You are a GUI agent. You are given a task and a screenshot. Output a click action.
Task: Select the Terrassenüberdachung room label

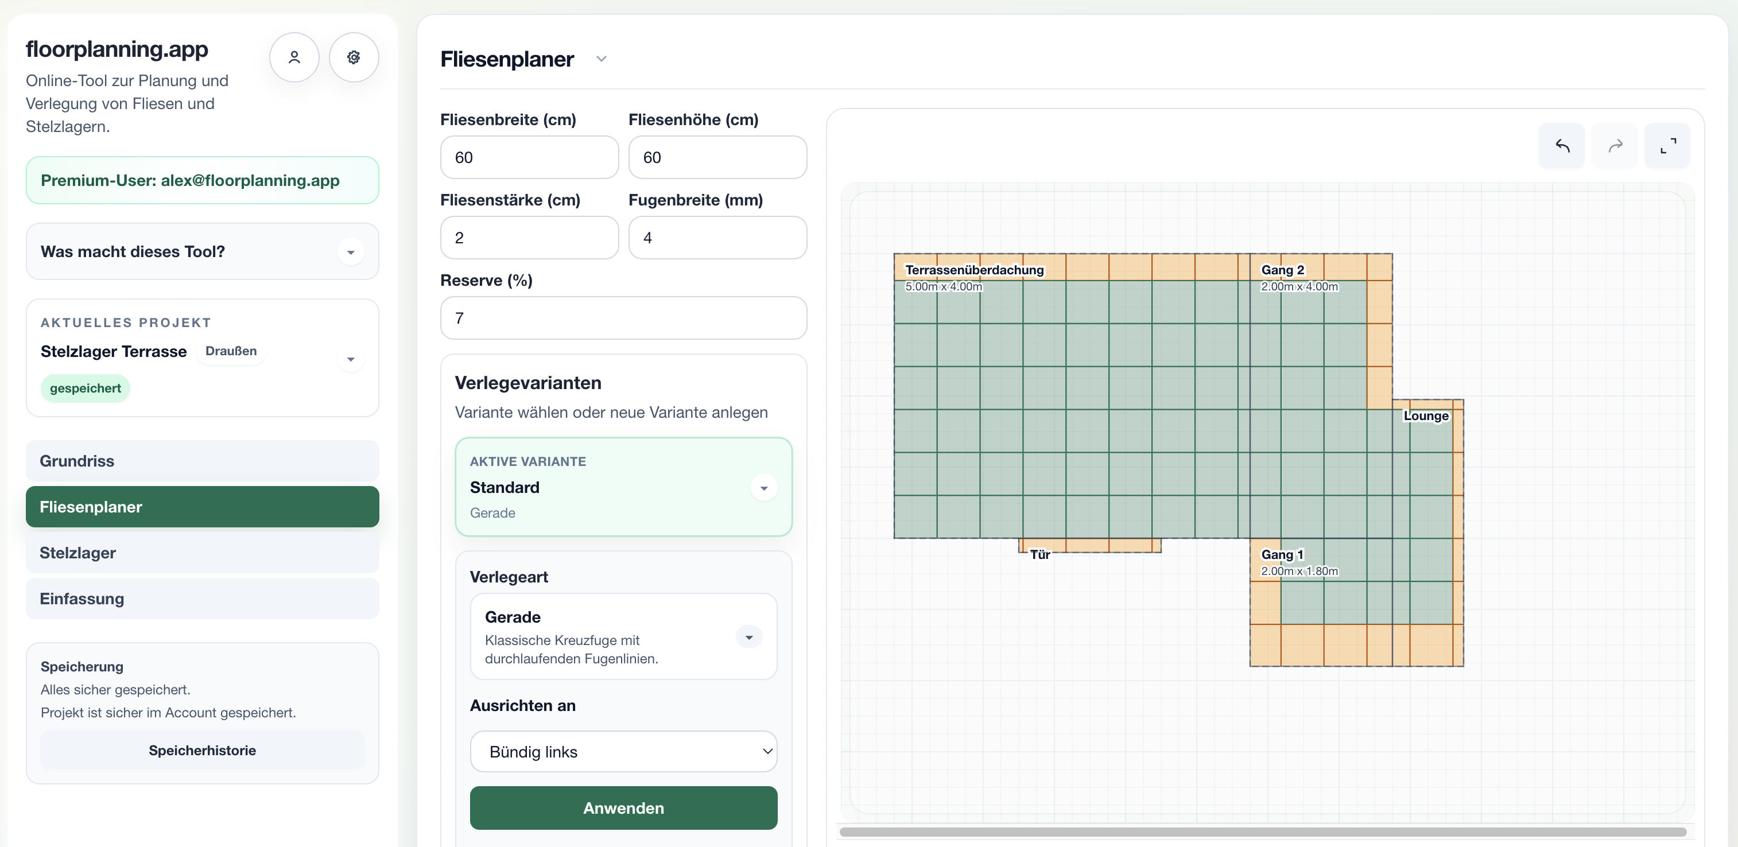tap(974, 270)
